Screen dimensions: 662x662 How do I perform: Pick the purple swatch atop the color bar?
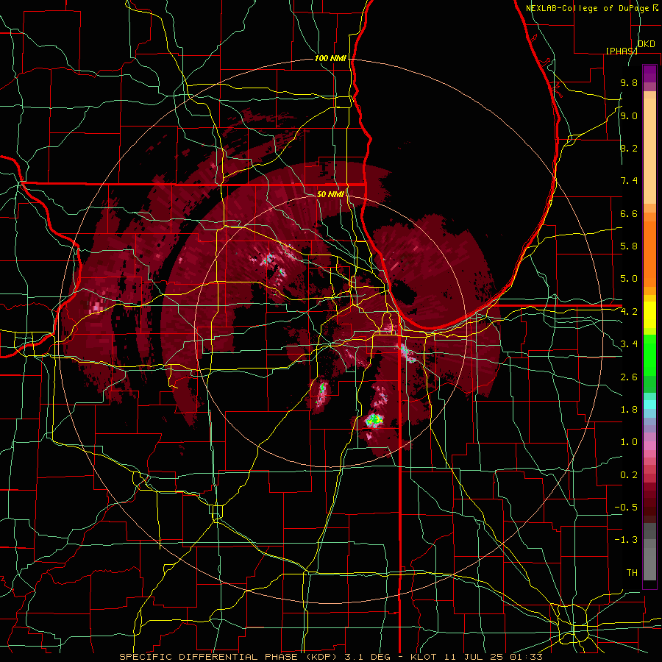[649, 74]
